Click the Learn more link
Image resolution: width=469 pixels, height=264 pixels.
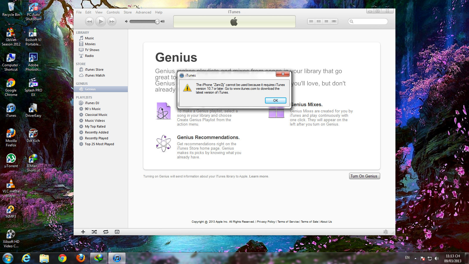click(259, 176)
